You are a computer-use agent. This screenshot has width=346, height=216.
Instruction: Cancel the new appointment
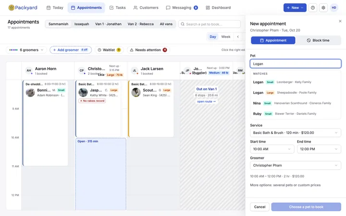pyautogui.click(x=259, y=207)
